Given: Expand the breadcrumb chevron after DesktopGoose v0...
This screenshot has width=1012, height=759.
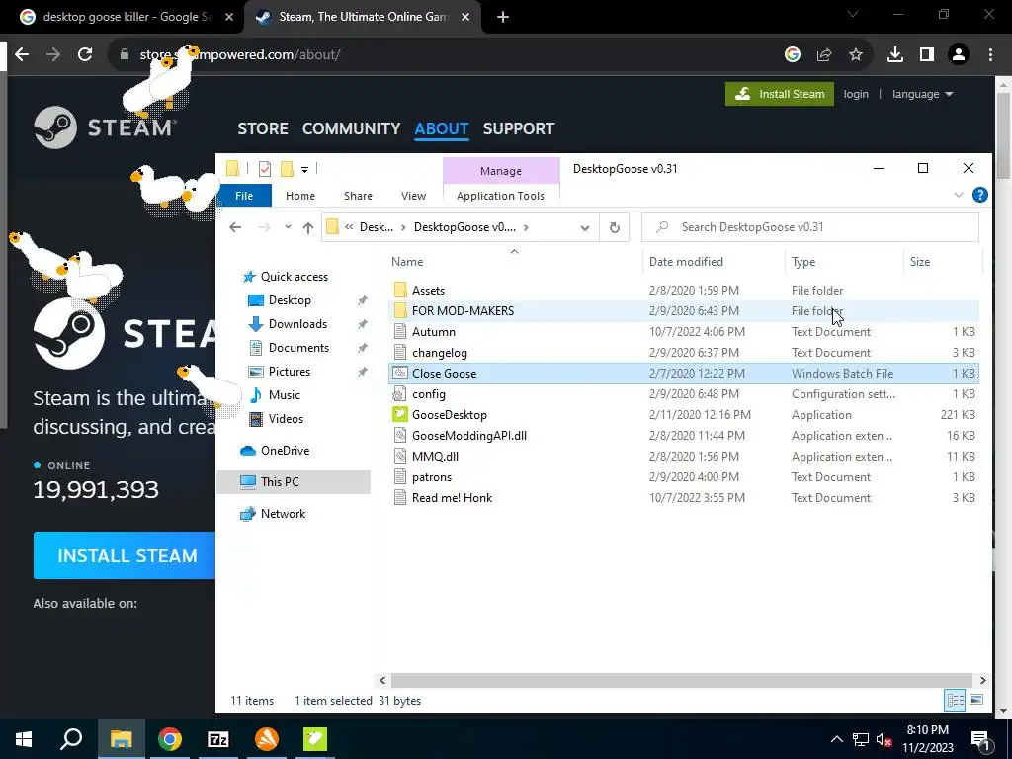Looking at the screenshot, I should click(526, 227).
